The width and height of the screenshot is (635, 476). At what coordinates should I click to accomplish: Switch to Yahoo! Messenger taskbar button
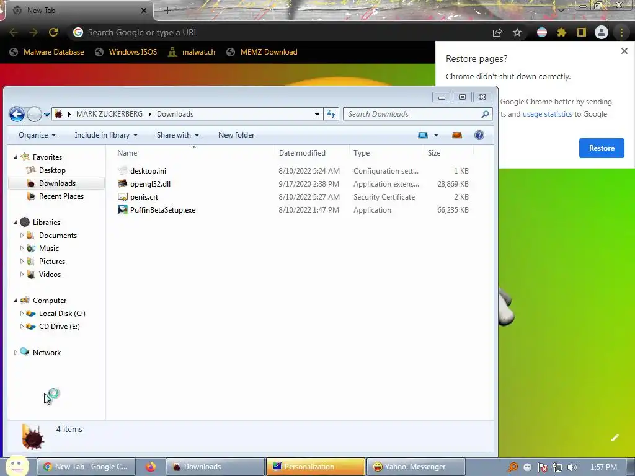point(415,467)
